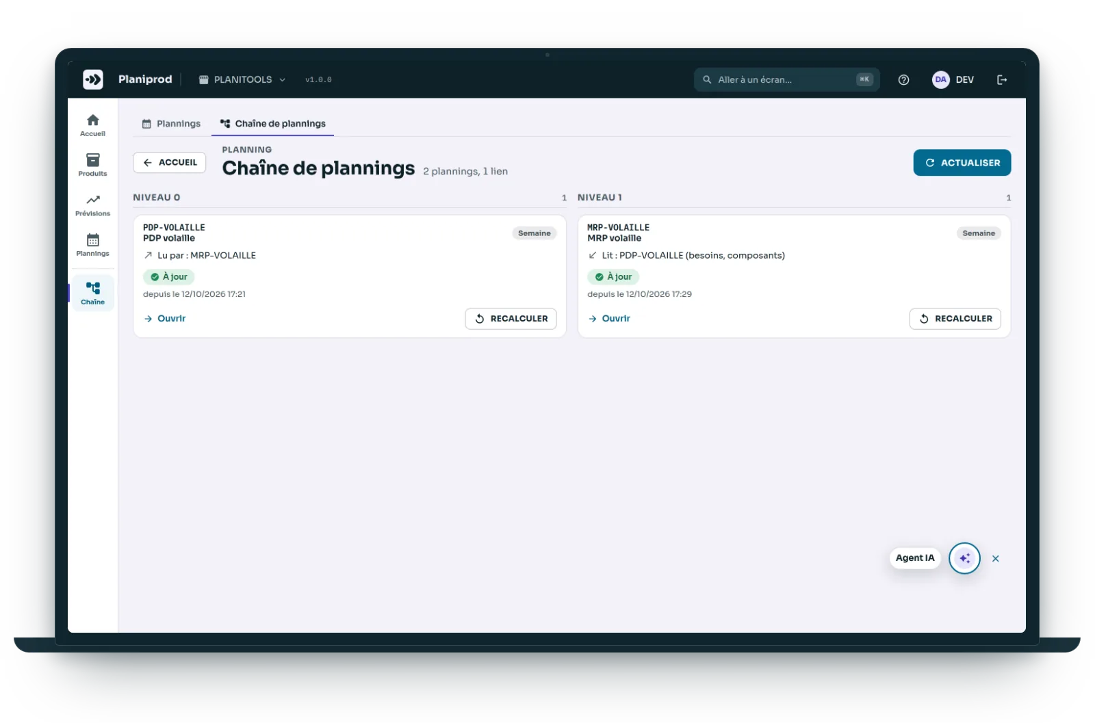The width and height of the screenshot is (1095, 723).
Task: Open the Agent IA sparkle button
Action: [x=964, y=558]
